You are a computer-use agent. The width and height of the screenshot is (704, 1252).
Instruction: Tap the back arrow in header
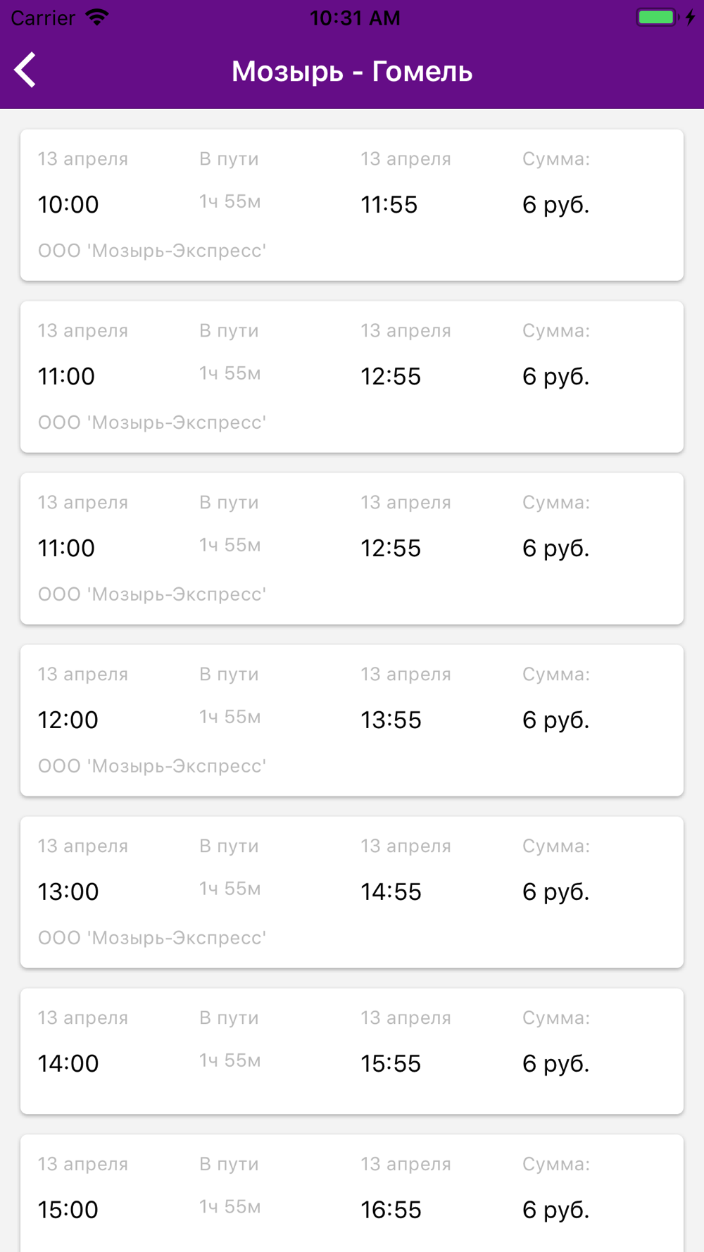pos(25,70)
